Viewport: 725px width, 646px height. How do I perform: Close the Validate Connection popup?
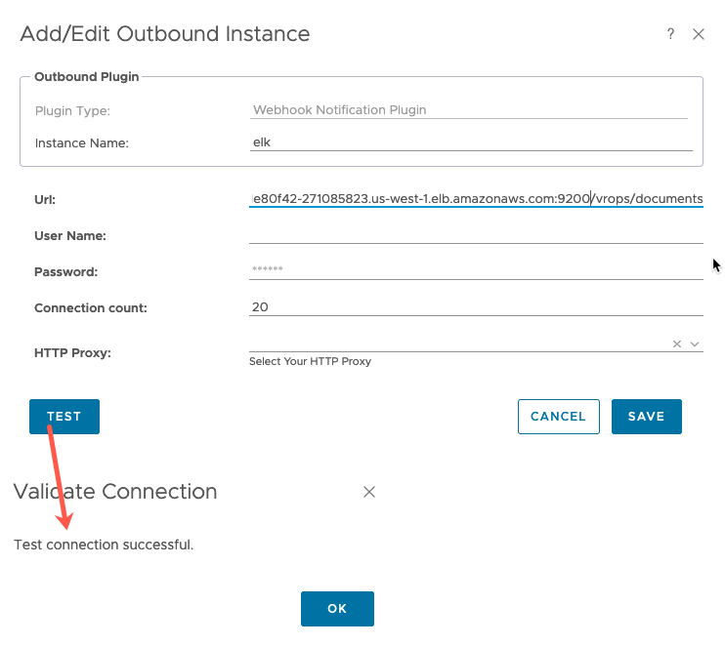point(369,492)
